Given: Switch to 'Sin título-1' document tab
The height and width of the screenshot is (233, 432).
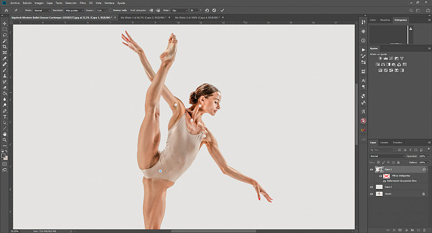Looking at the screenshot, I should pyautogui.click(x=143, y=17).
